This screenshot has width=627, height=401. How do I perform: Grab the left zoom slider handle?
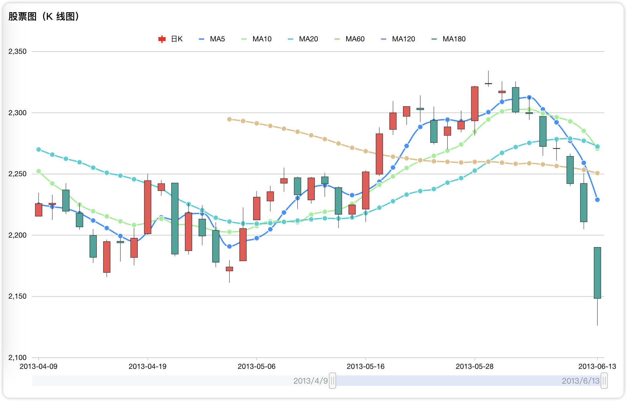[333, 381]
